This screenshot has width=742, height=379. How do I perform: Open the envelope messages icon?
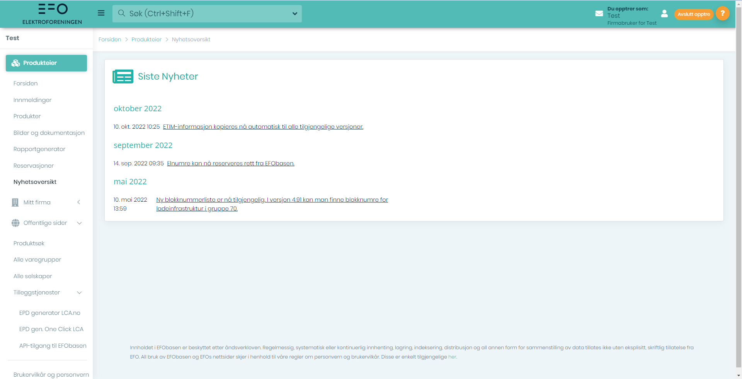pyautogui.click(x=599, y=14)
